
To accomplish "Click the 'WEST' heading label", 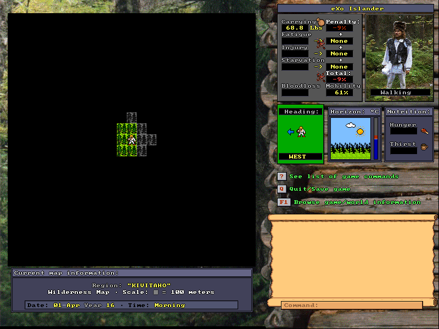I will [297, 156].
